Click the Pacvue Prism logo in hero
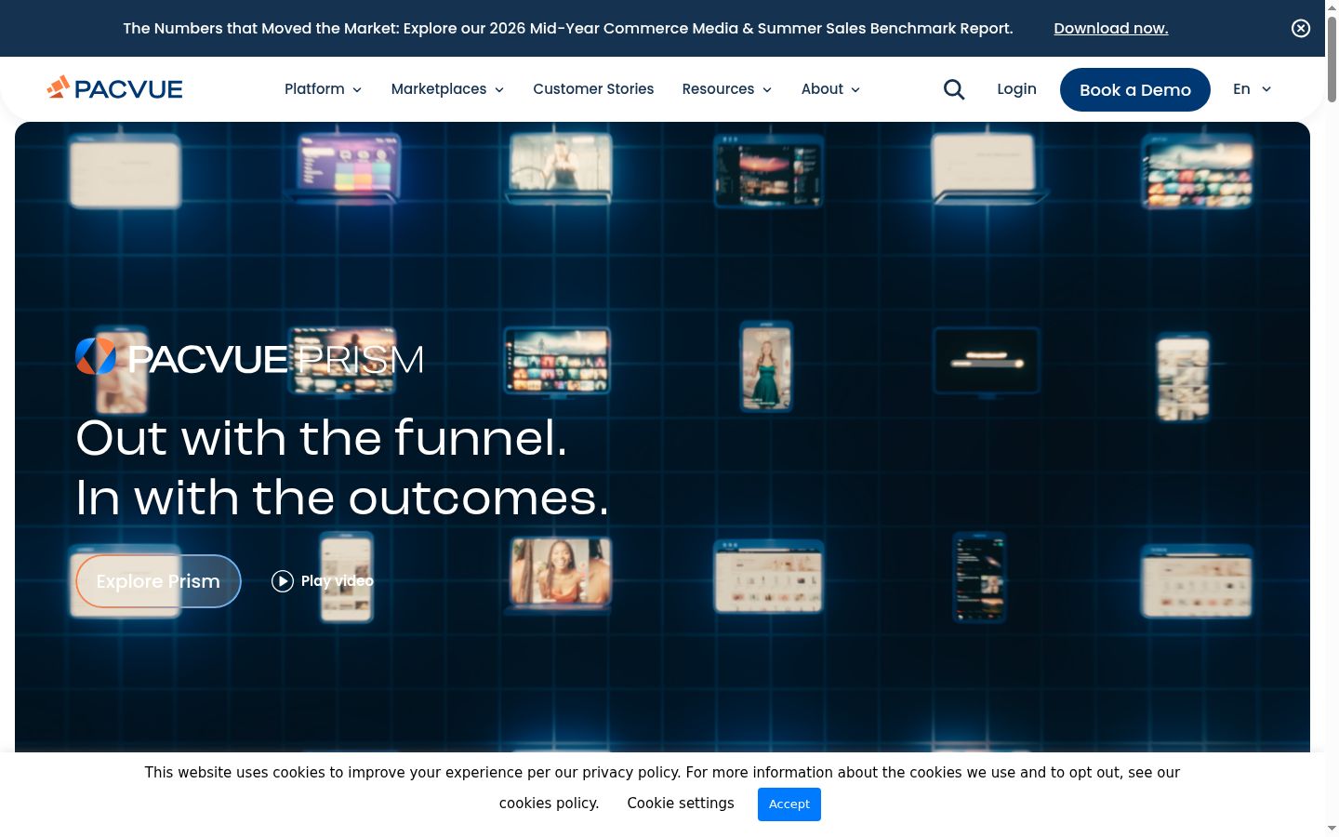The height and width of the screenshot is (837, 1339). tap(249, 357)
